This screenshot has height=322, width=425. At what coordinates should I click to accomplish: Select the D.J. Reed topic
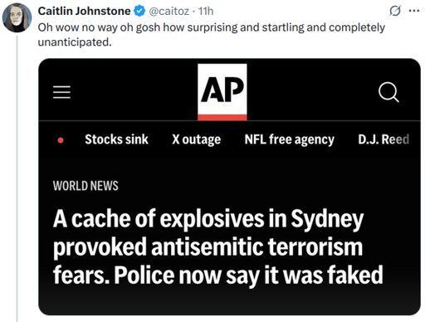(383, 139)
